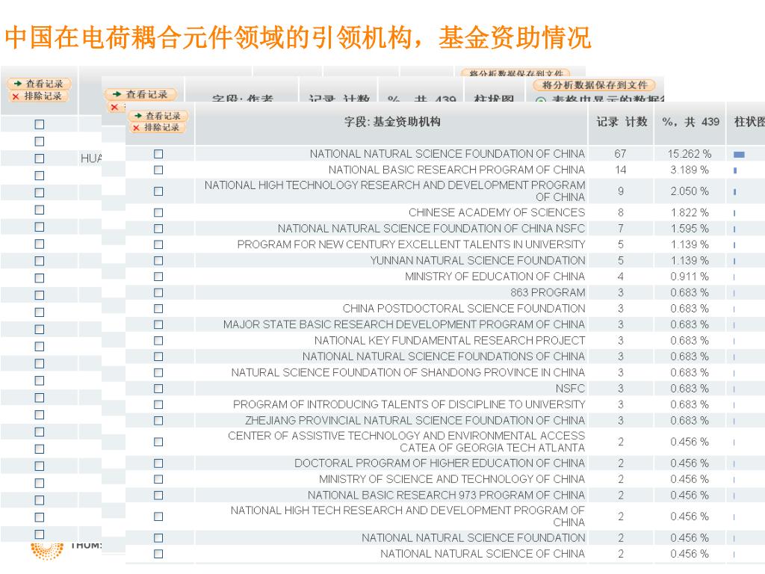Check box for National Basic Research Program of China
This screenshot has width=765, height=574.
pos(158,170)
